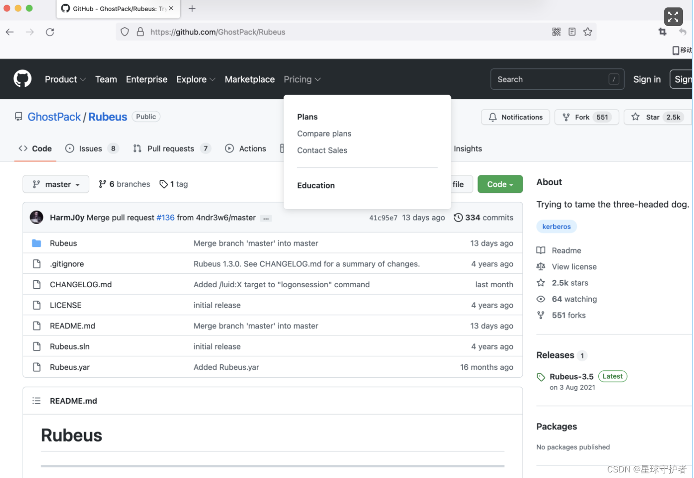The width and height of the screenshot is (694, 478).
Task: Open the Insights tab
Action: [x=468, y=149]
